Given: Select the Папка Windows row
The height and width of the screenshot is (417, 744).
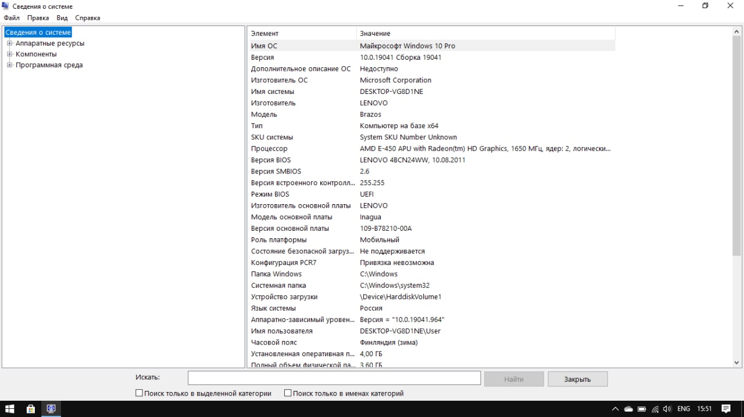Looking at the screenshot, I should click(431, 274).
